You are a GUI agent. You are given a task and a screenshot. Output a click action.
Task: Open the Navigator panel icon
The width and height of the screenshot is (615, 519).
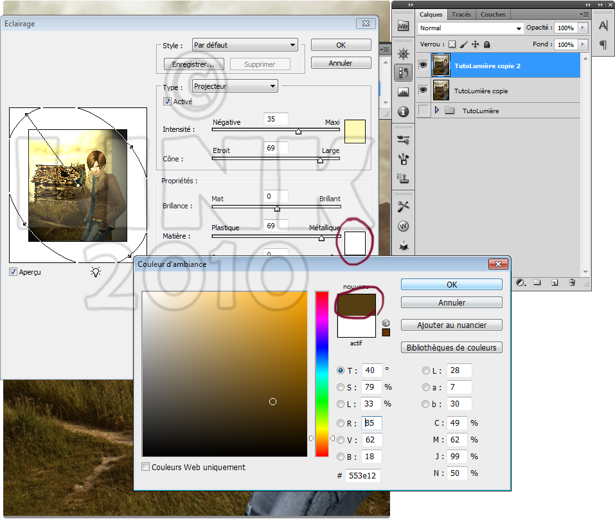(x=404, y=53)
